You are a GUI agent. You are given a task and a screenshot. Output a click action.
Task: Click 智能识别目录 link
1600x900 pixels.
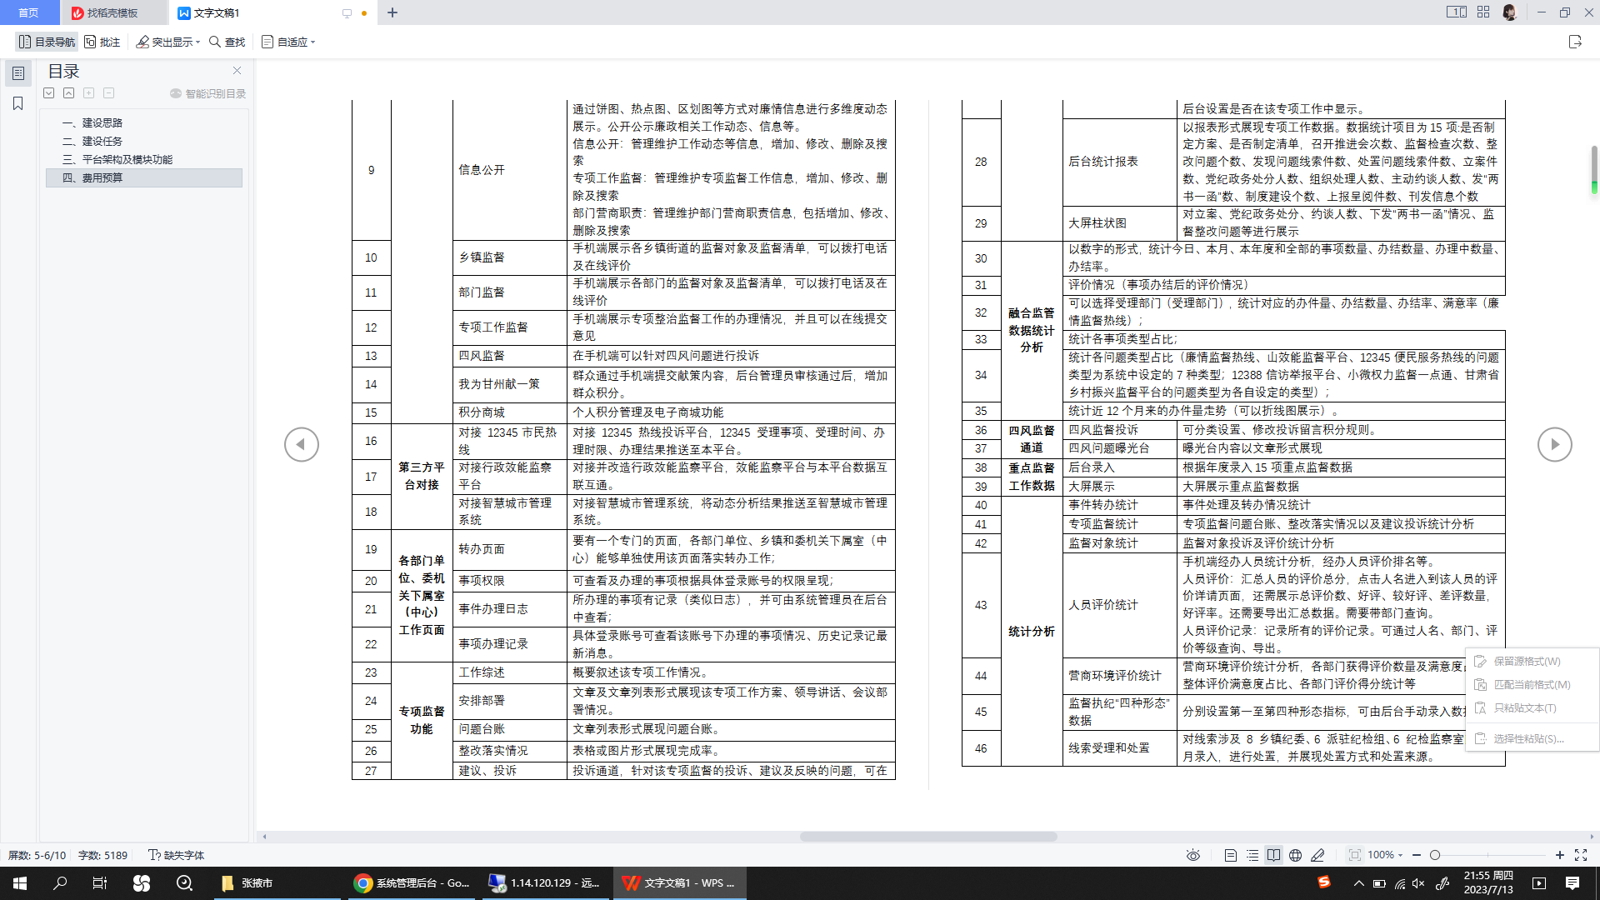point(208,93)
